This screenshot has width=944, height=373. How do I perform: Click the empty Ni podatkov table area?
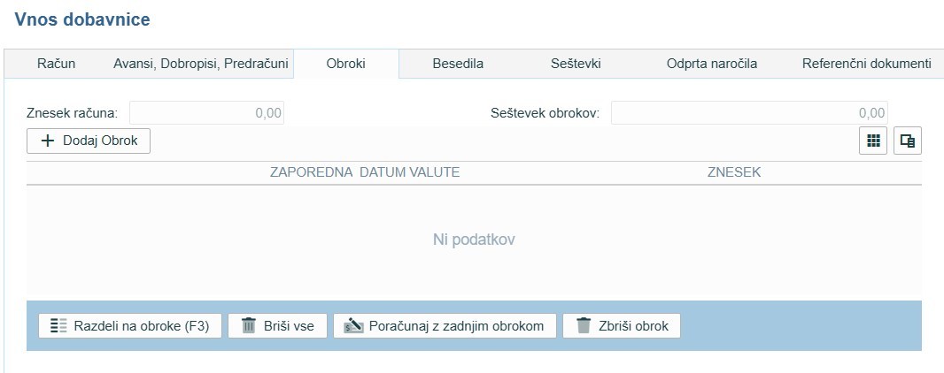pyautogui.click(x=474, y=240)
